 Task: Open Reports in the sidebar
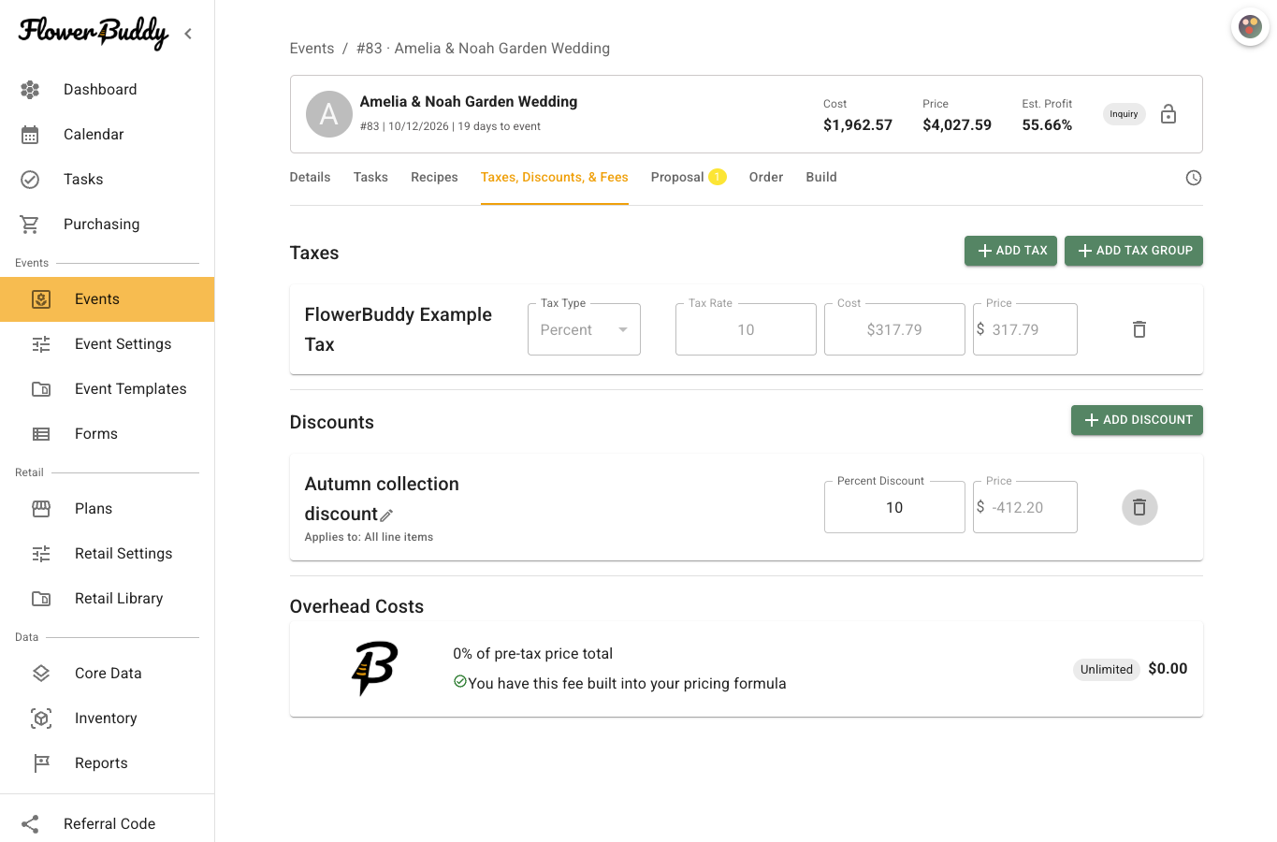[107, 763]
